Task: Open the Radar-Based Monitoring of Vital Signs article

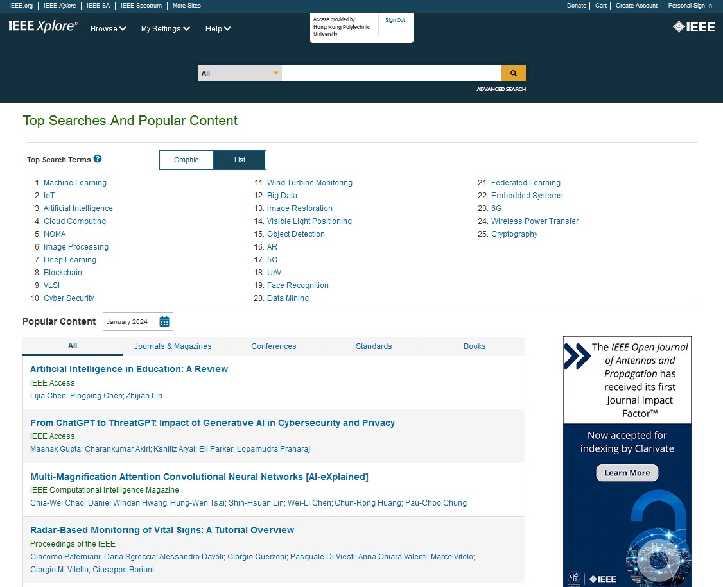Action: coord(162,531)
